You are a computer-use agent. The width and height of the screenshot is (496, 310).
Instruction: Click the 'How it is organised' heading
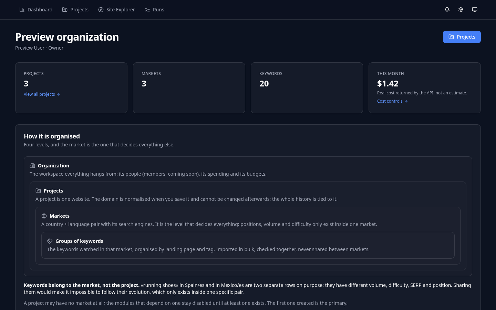52,136
